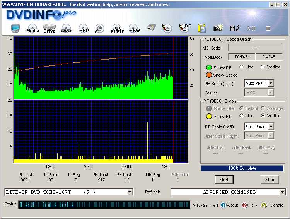Click the Start button
Viewport: 290px width, 219px height.
coord(224,180)
